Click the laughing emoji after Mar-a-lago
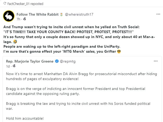Screen dimensions: 163x122 (15, 42)
